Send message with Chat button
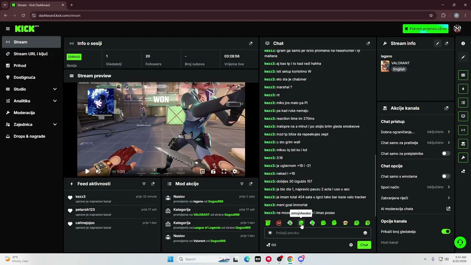The height and width of the screenshot is (265, 471). coord(364,245)
